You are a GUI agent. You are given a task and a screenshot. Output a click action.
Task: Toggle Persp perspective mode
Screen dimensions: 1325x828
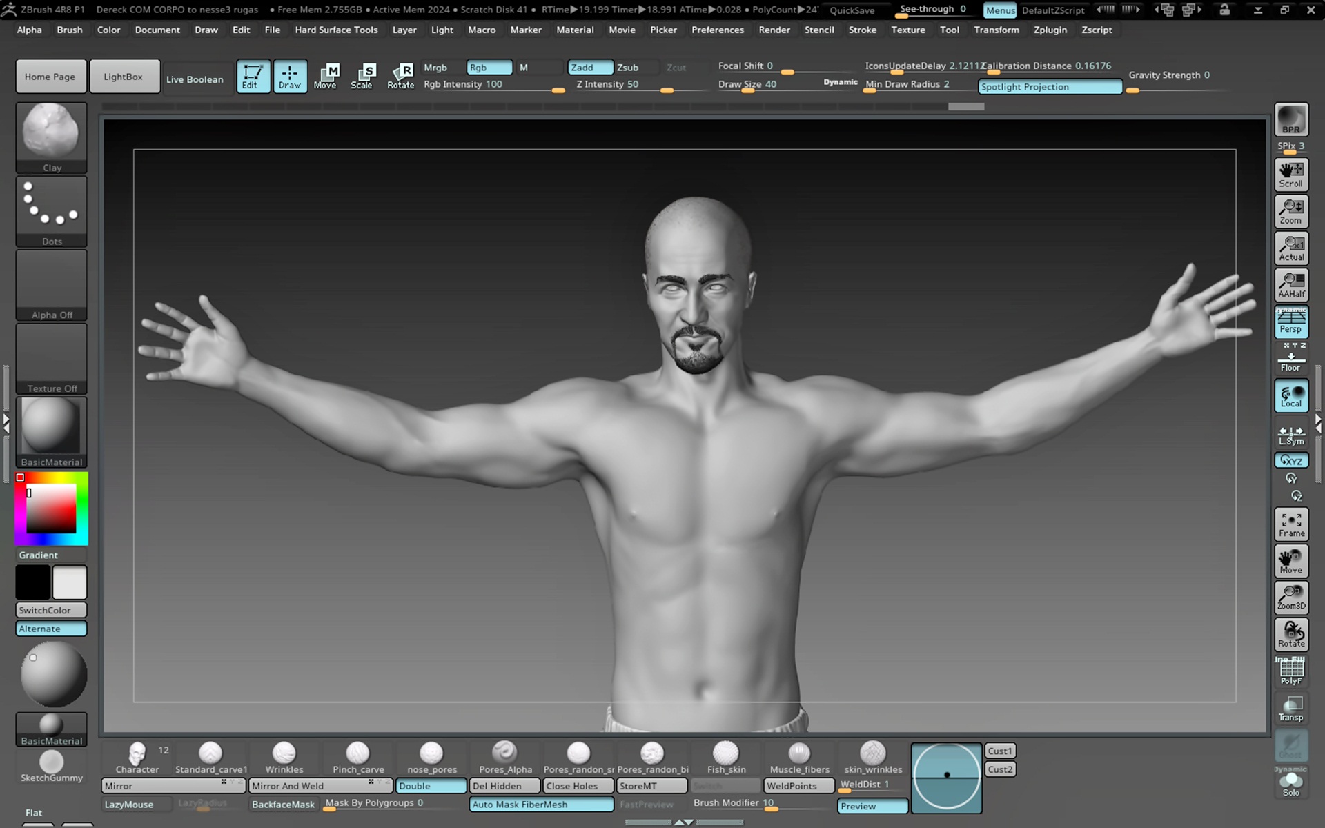click(x=1291, y=322)
